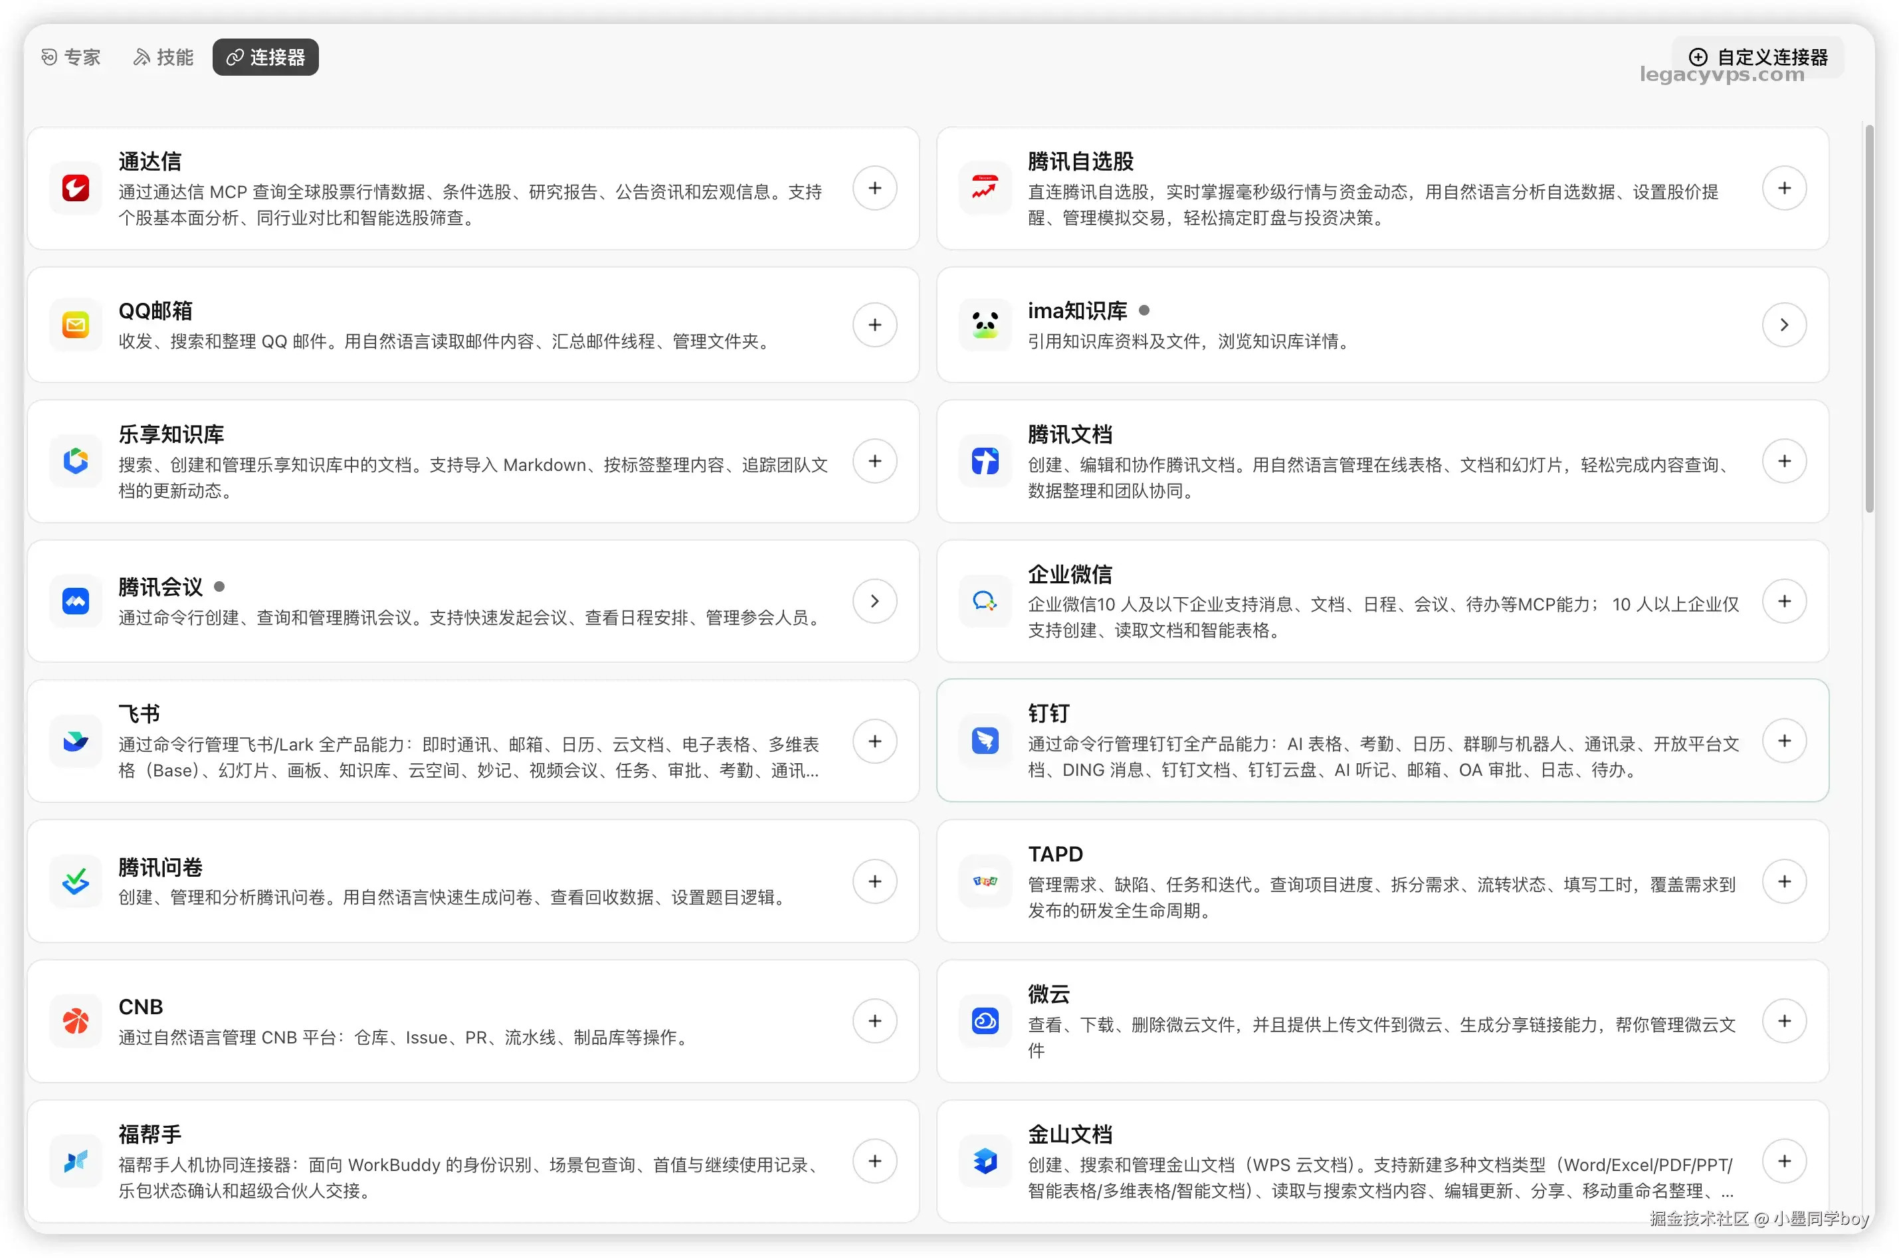Click the 金山文档 app icon

pos(985,1161)
